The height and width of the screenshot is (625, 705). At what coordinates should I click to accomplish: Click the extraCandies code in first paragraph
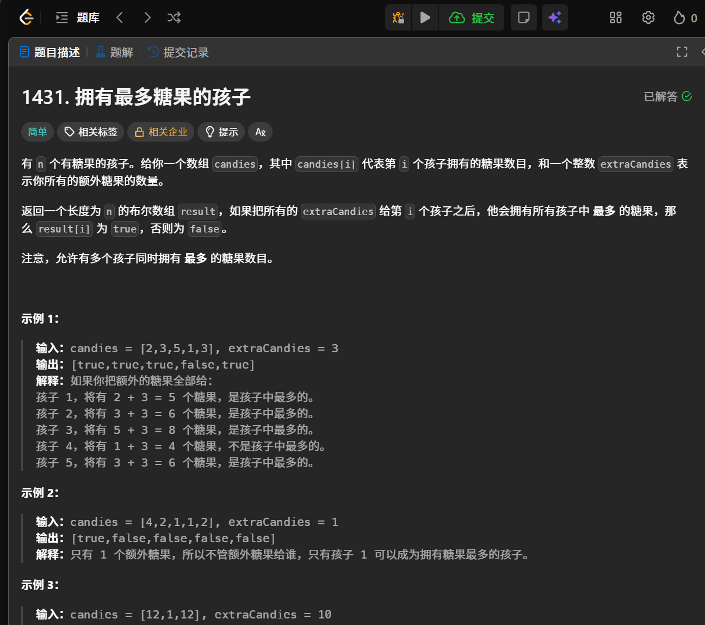635,164
